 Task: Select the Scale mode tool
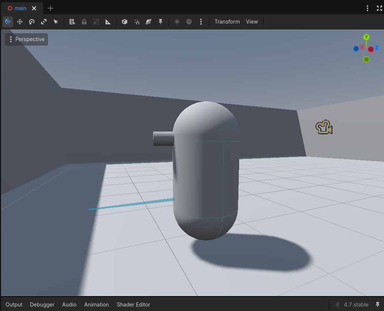pyautogui.click(x=44, y=22)
